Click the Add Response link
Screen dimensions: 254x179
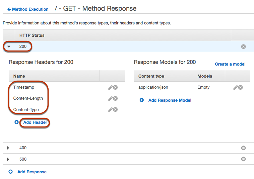click(x=32, y=172)
